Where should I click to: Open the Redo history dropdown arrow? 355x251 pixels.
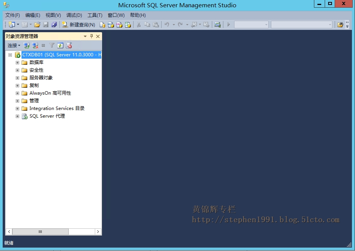(187, 25)
